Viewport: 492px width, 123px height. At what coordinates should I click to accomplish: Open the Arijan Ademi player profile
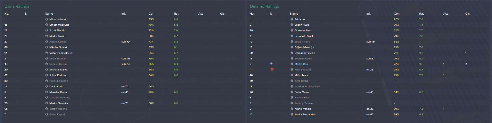(304, 47)
